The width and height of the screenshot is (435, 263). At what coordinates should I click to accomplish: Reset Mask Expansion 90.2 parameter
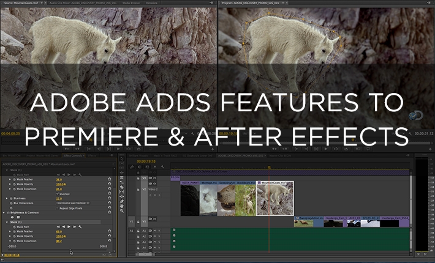110,241
